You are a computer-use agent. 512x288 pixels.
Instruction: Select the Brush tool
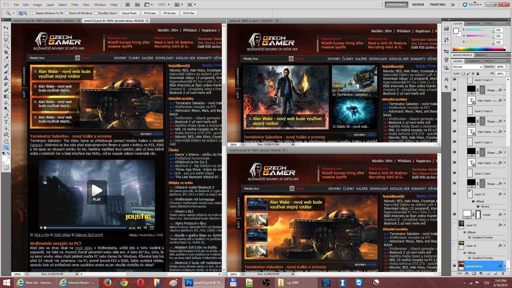[x=6, y=72]
